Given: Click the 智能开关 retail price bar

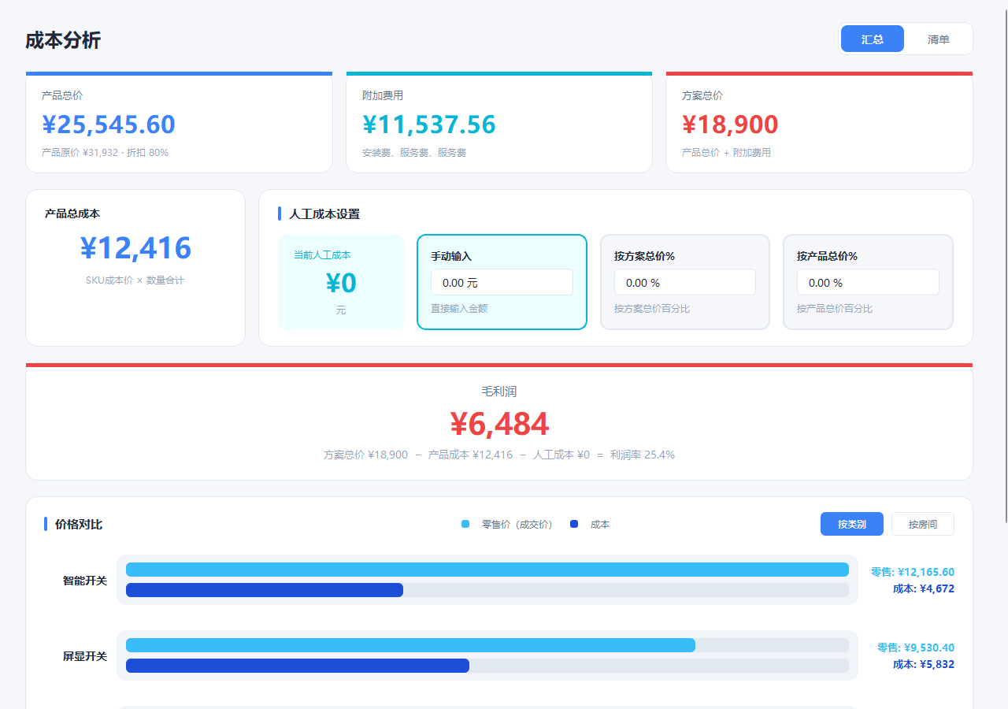Looking at the screenshot, I should point(487,570).
